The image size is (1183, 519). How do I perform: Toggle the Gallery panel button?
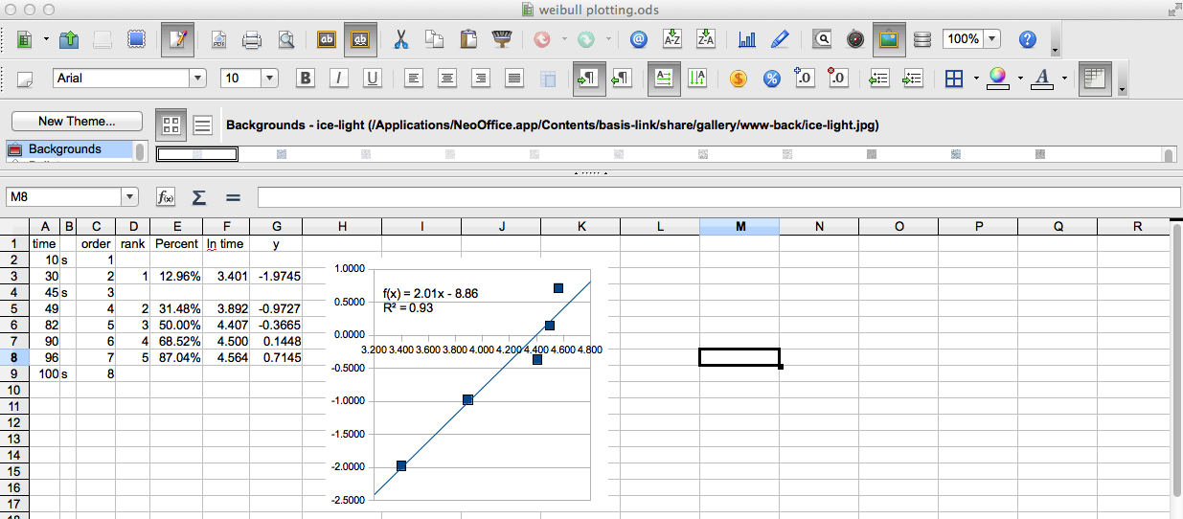click(888, 40)
